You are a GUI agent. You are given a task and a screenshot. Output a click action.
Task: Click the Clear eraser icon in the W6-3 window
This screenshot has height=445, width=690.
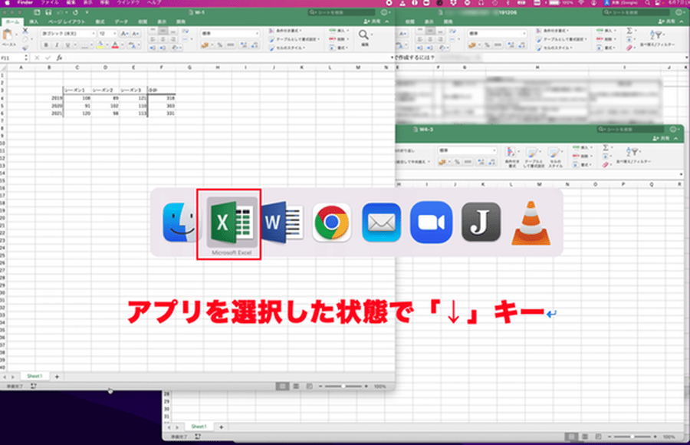[x=606, y=164]
